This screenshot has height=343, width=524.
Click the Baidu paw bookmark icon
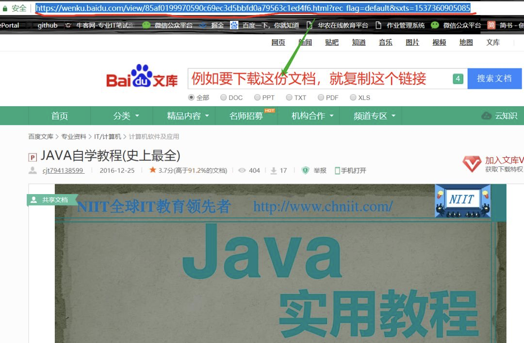[234, 25]
